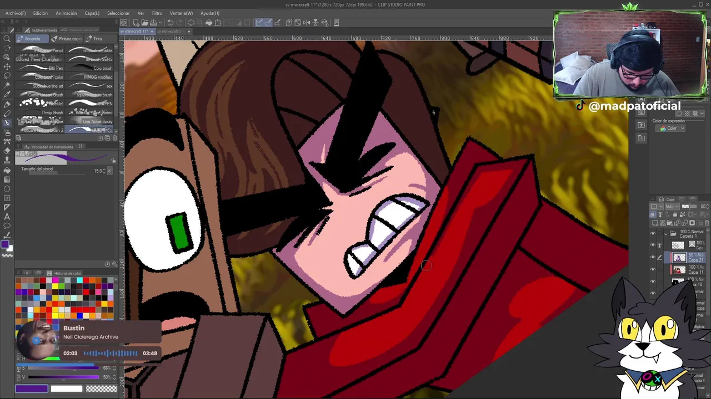Toggle the Snap to special ruler icon
This screenshot has width=711, height=399.
(268, 23)
